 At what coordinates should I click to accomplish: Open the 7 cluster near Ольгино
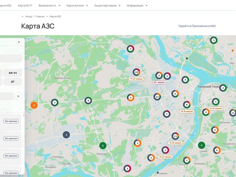[187, 160]
